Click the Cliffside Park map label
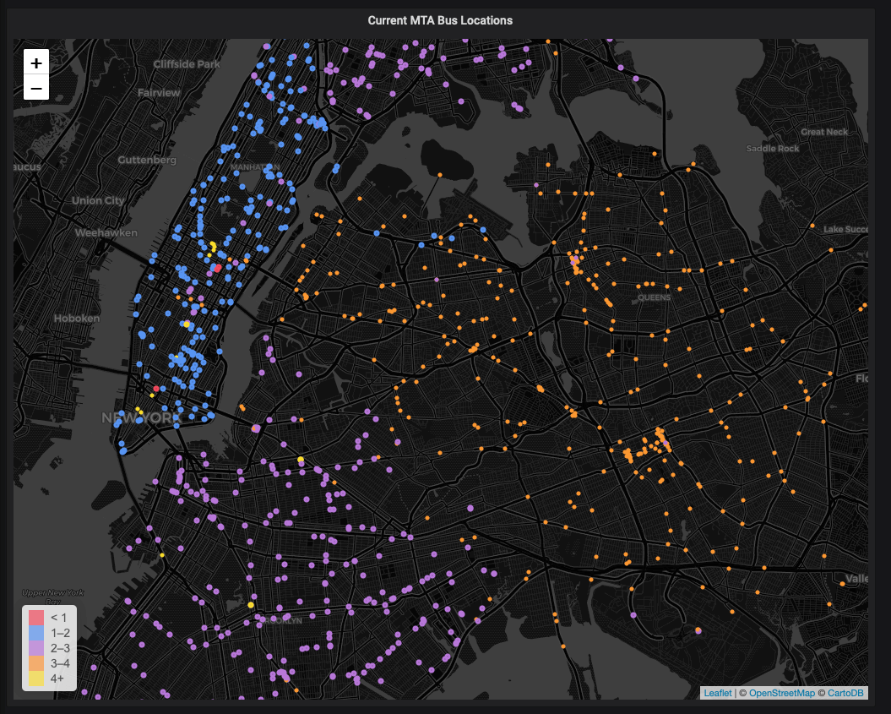The image size is (891, 714). coord(187,64)
